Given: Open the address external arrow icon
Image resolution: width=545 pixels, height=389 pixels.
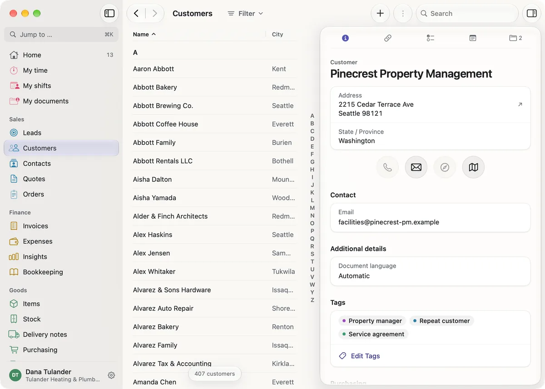Looking at the screenshot, I should coord(520,104).
